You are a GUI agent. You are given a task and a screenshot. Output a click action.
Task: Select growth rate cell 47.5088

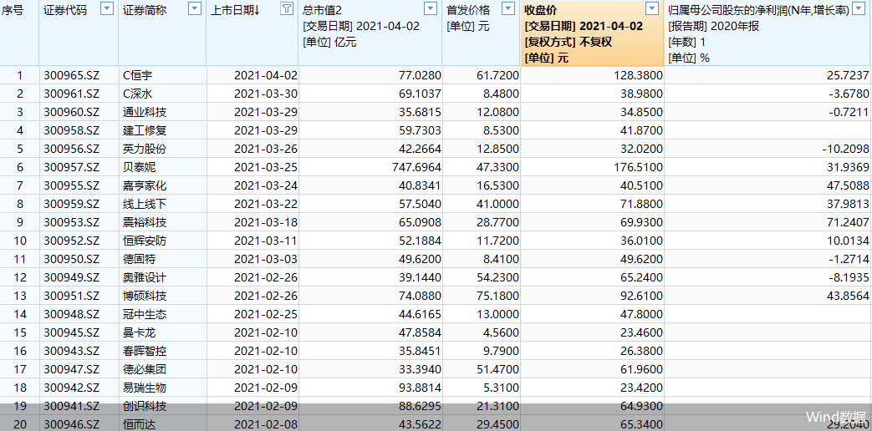[848, 185]
